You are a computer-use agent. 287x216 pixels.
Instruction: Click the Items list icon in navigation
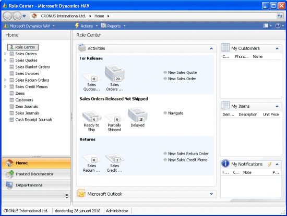click(11, 93)
